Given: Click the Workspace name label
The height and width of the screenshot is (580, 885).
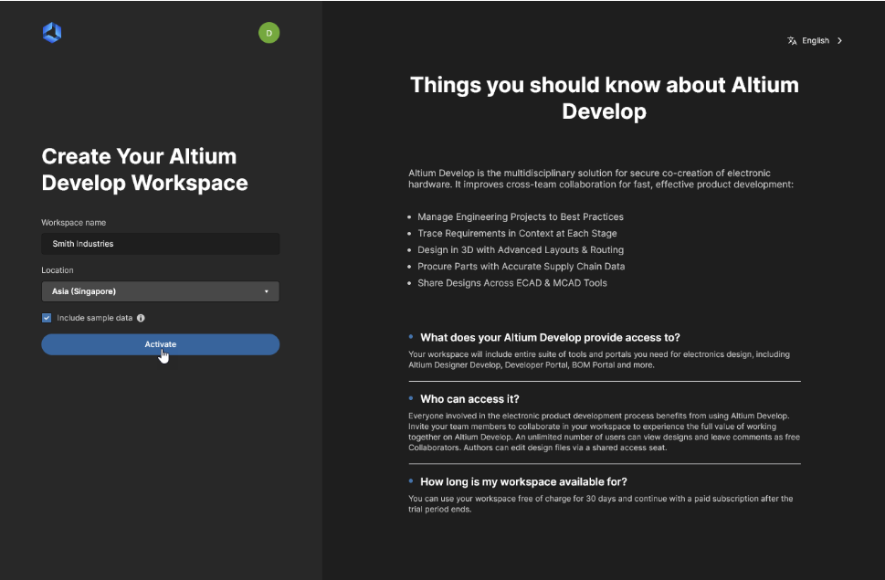Looking at the screenshot, I should coord(73,222).
